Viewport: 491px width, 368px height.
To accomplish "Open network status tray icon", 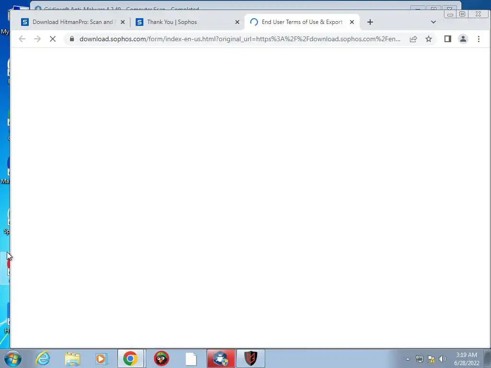I will tap(419, 359).
